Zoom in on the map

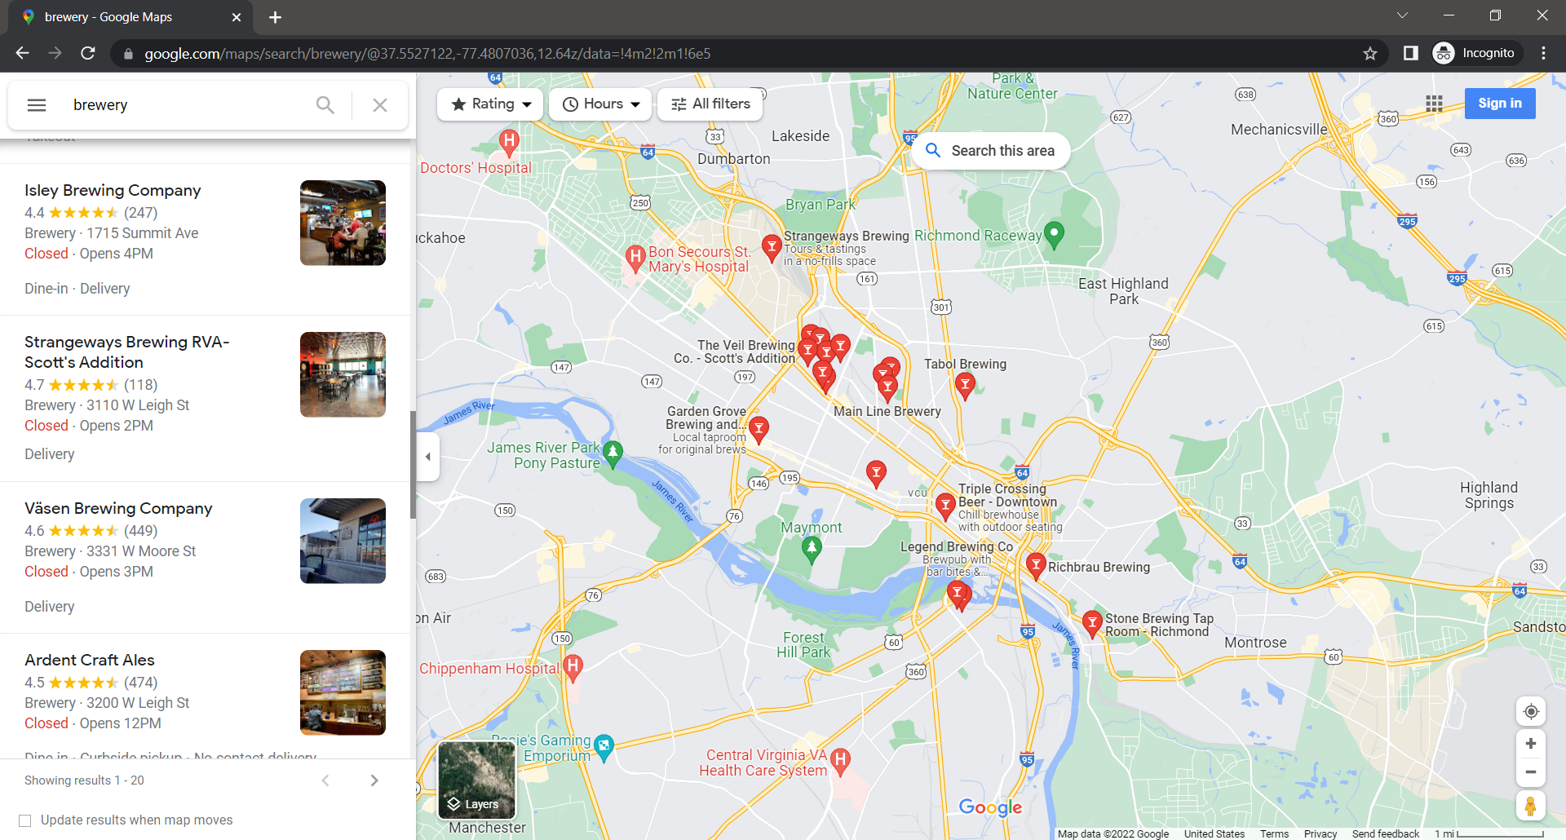pyautogui.click(x=1531, y=744)
